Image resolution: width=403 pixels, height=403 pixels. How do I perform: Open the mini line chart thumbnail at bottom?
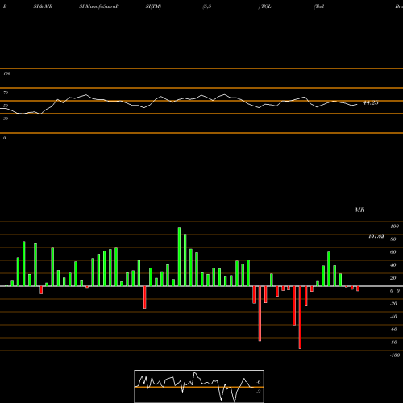tap(199, 386)
